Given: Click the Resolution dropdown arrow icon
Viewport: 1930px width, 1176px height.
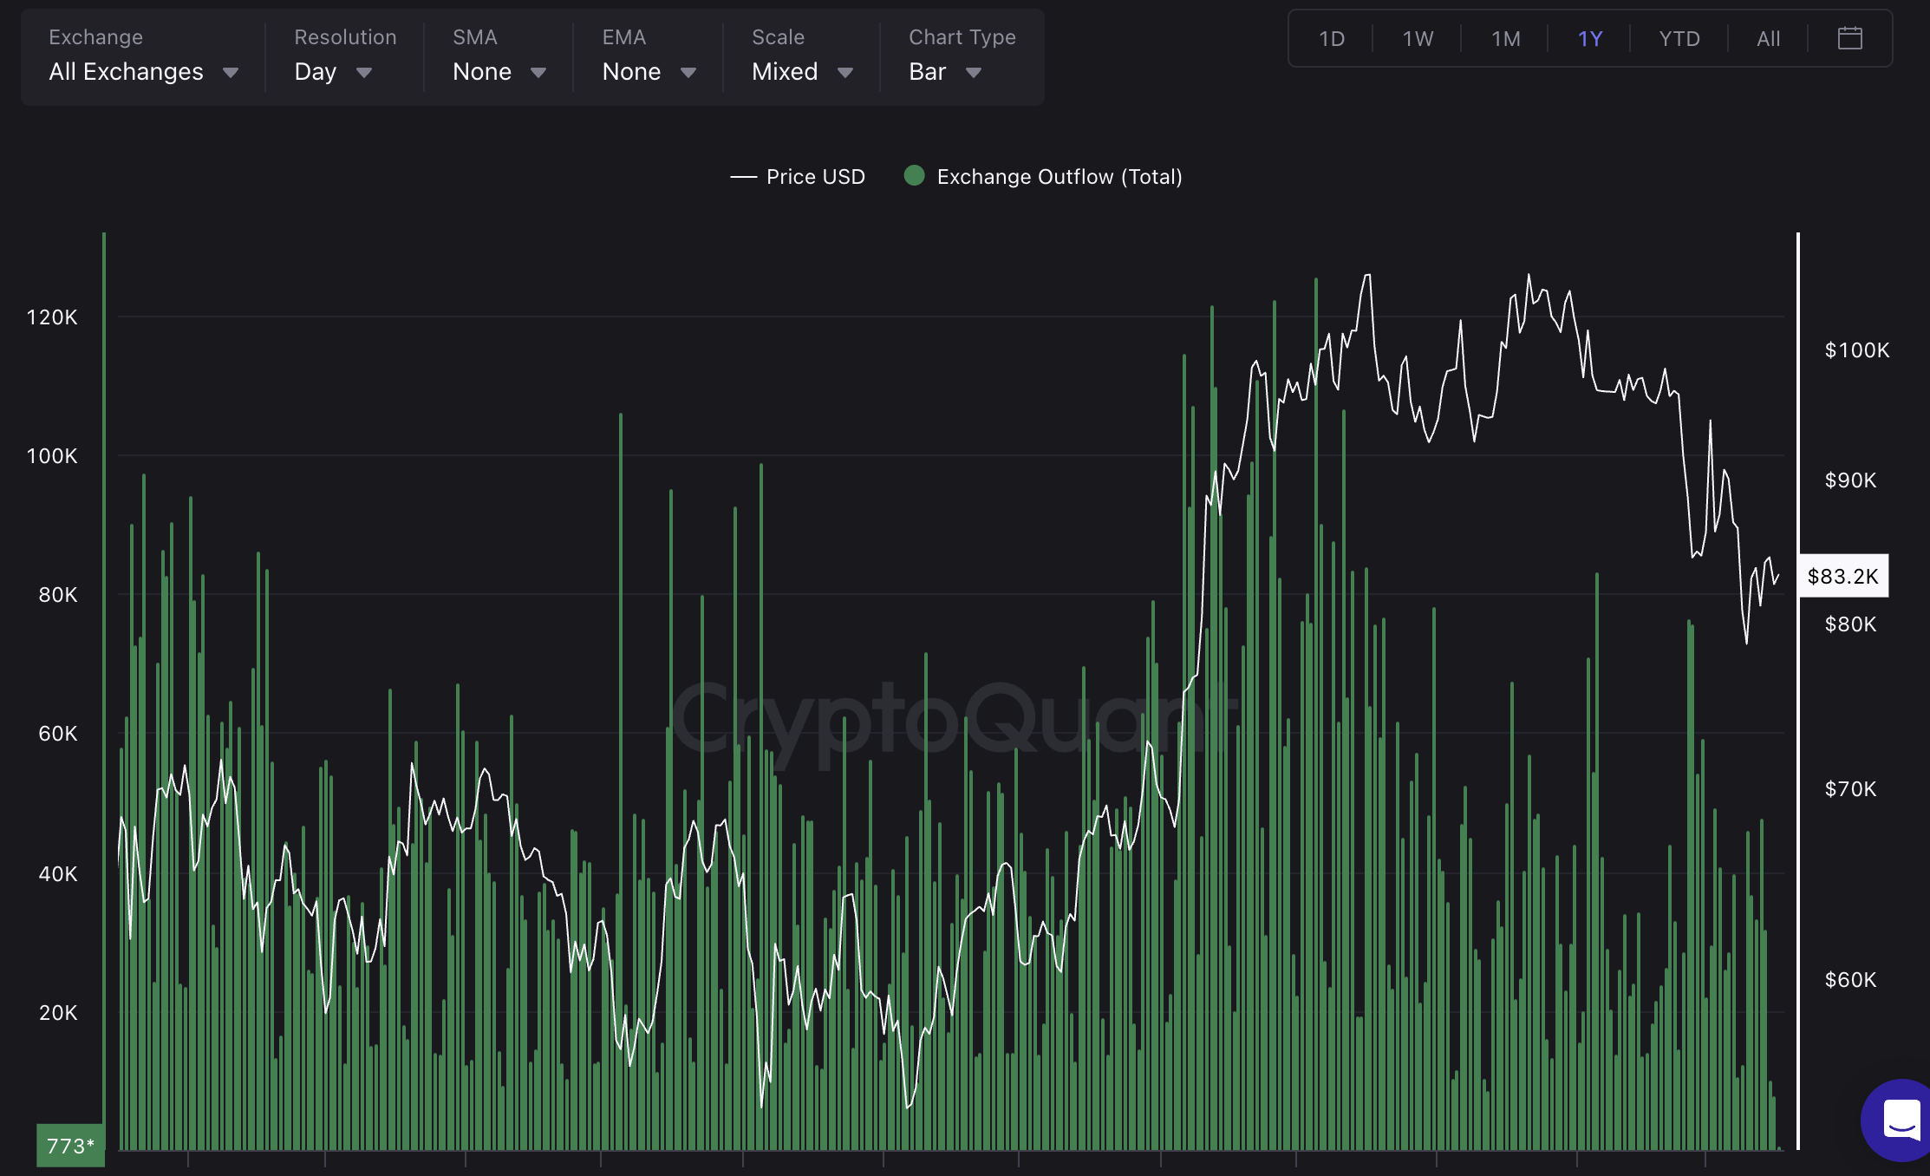Looking at the screenshot, I should [364, 73].
